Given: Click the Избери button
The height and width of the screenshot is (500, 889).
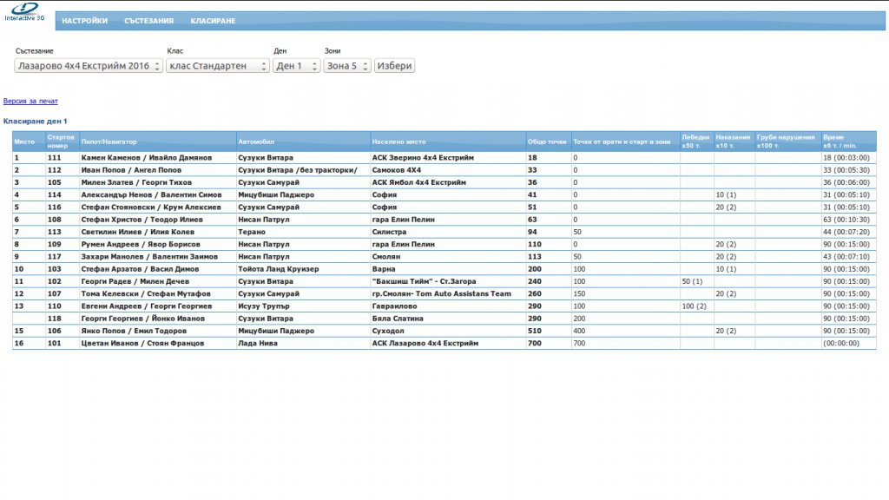Looking at the screenshot, I should (394, 66).
